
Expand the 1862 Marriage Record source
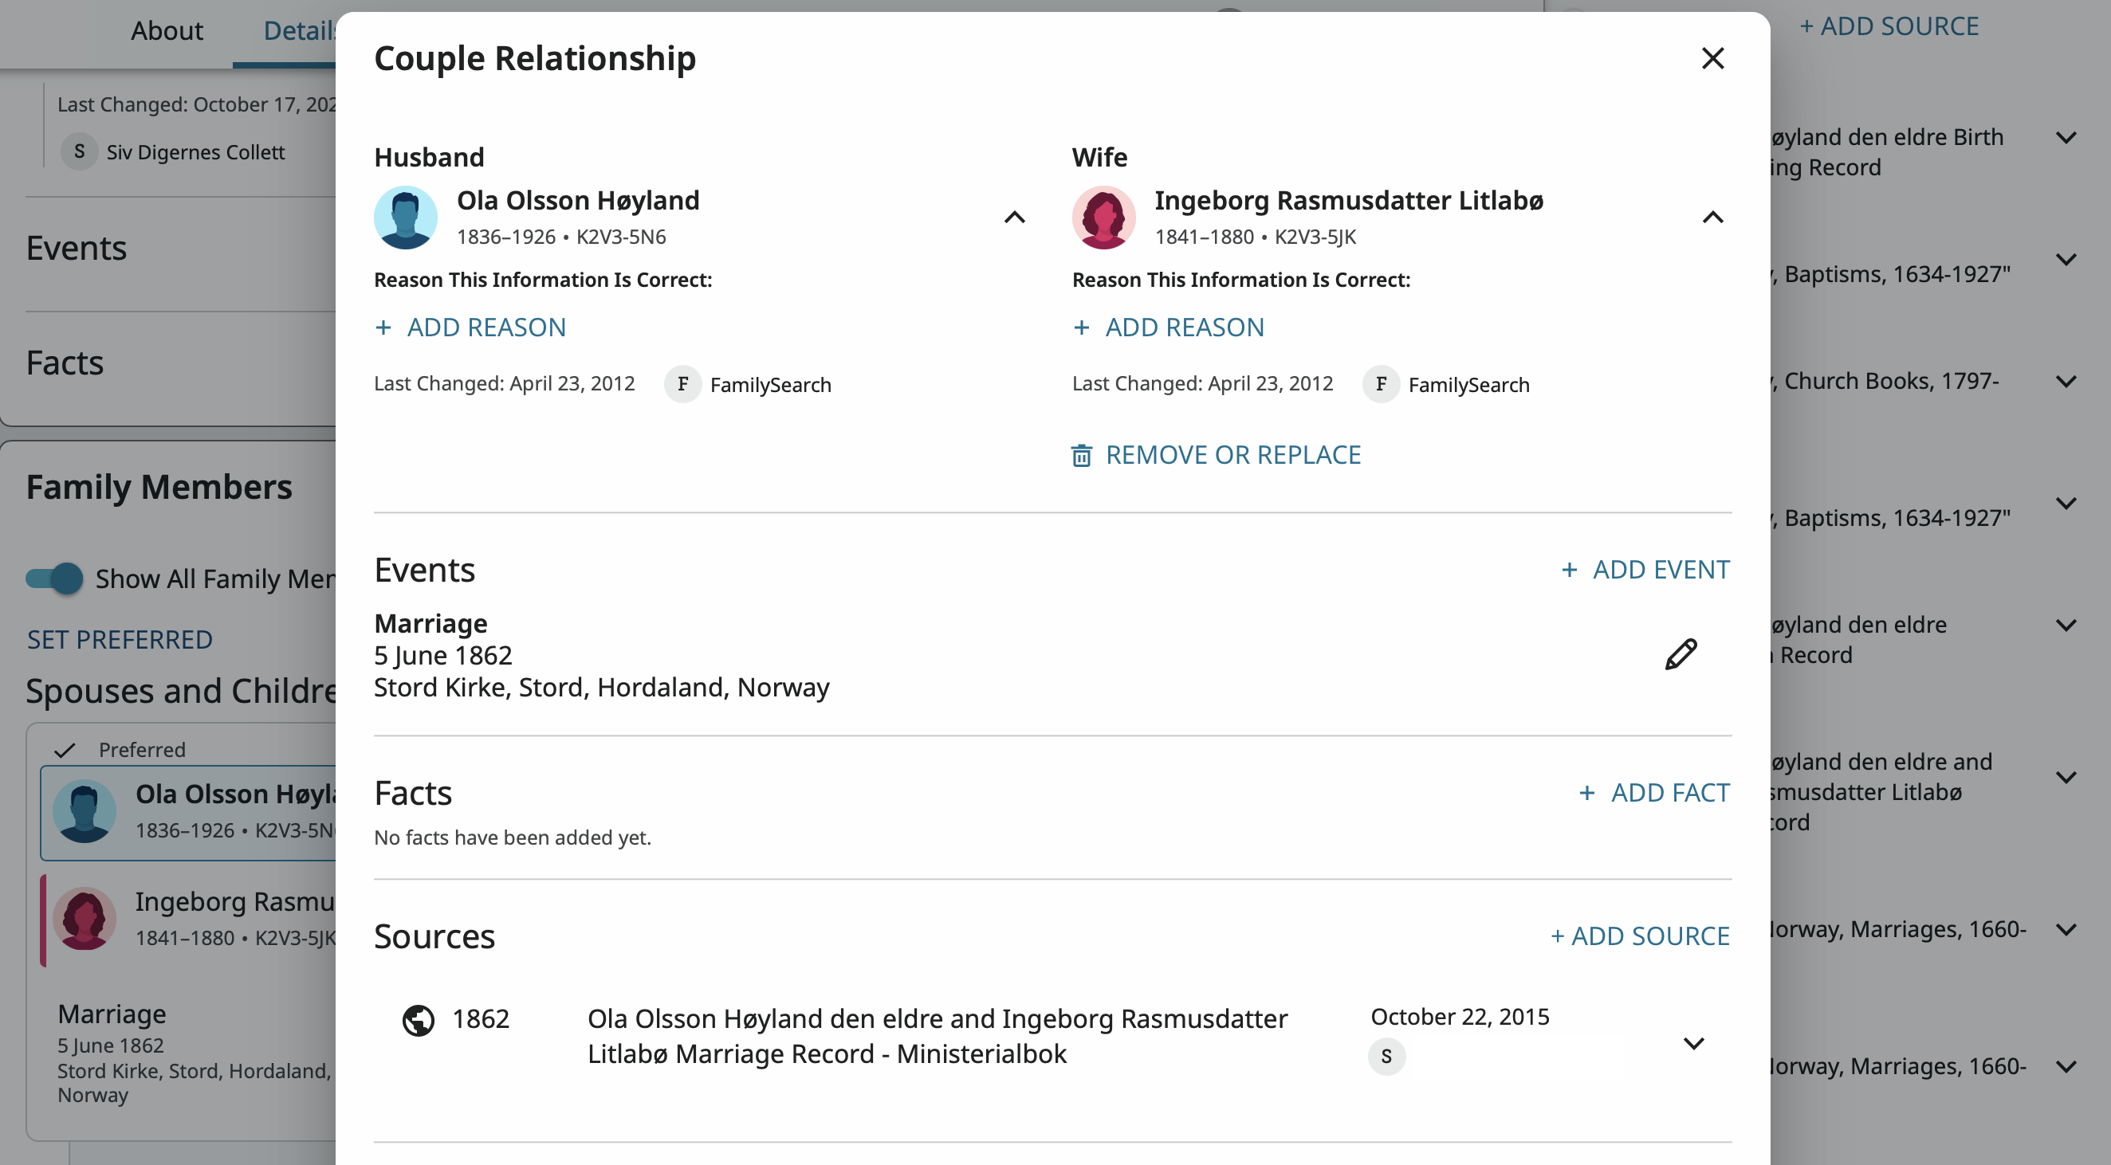pos(1693,1043)
